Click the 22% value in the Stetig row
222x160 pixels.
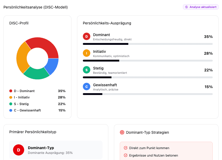tap(208, 70)
